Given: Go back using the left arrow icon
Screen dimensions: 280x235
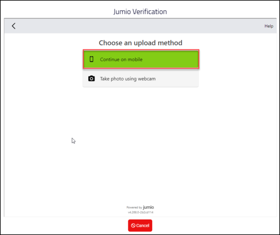Looking at the screenshot, I should pos(14,26).
